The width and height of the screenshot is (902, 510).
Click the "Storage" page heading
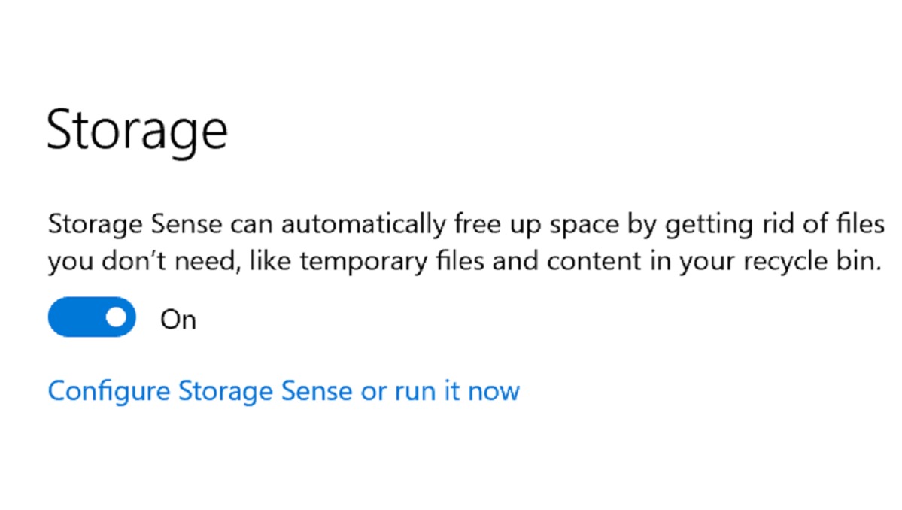tap(137, 131)
